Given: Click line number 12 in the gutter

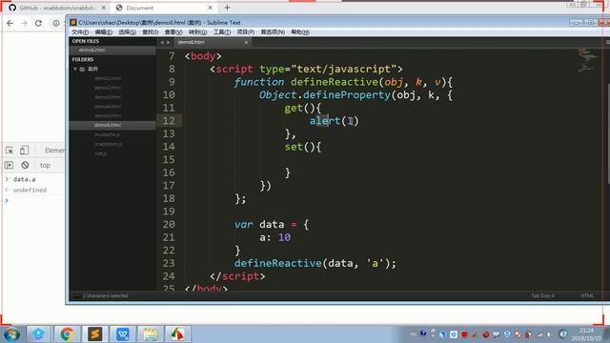Looking at the screenshot, I should pyautogui.click(x=169, y=121).
